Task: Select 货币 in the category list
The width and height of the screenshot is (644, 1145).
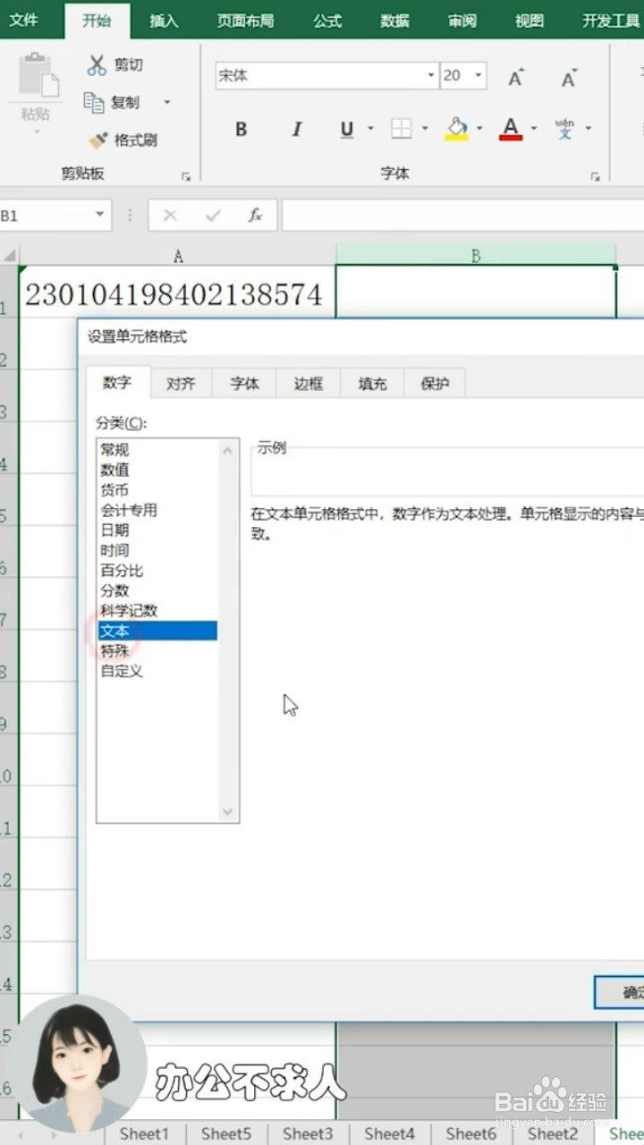Action: [x=114, y=490]
